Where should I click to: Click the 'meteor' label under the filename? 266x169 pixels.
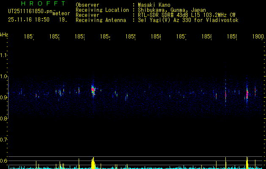coord(61,14)
